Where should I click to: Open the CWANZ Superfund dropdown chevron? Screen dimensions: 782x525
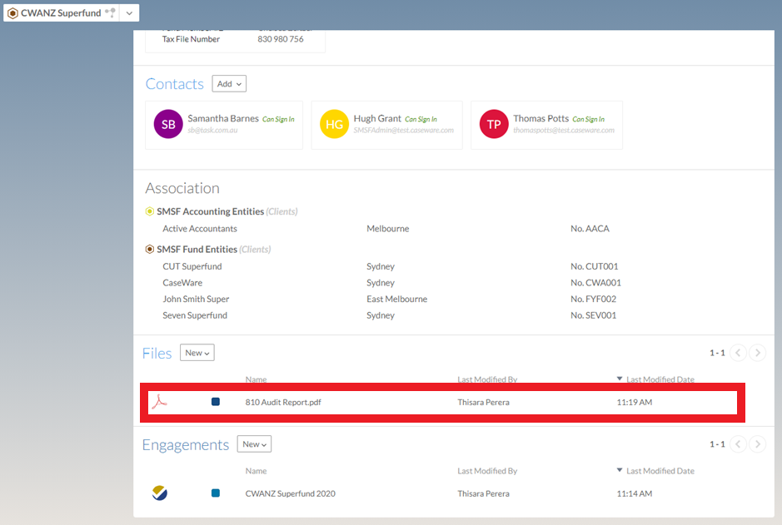(x=129, y=13)
